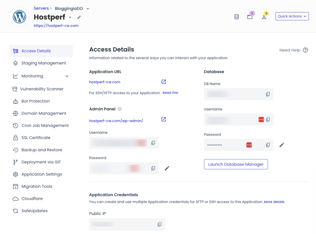Copy the Public IP value
This screenshot has height=234, width=316.
160,224
